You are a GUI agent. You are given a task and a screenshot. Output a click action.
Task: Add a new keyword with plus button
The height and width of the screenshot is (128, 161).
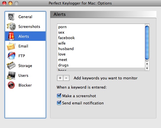point(60,78)
